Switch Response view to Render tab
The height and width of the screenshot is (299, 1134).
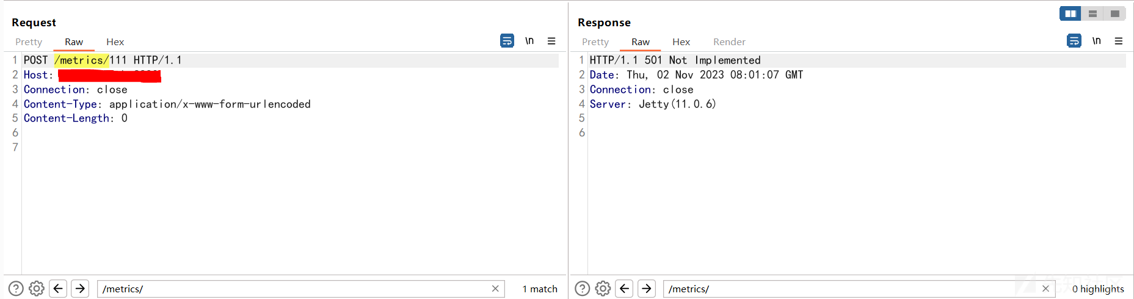(x=729, y=42)
